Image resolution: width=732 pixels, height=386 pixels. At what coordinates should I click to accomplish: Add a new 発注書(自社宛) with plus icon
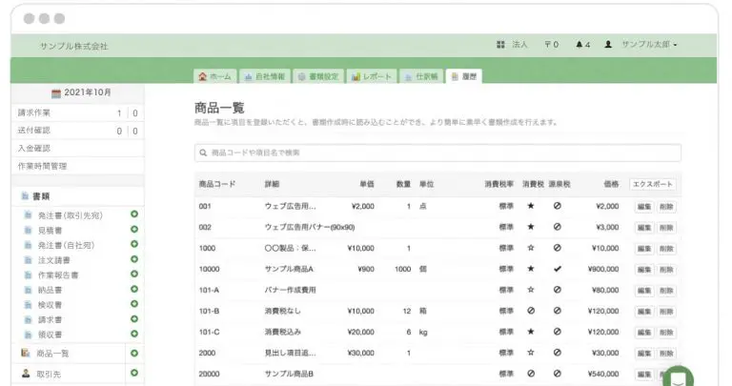[134, 244]
